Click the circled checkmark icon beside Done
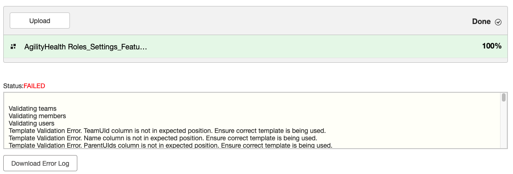 [498, 22]
